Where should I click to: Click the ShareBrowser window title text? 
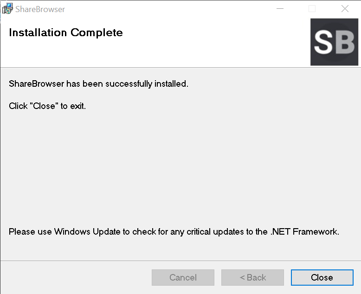pyautogui.click(x=40, y=9)
